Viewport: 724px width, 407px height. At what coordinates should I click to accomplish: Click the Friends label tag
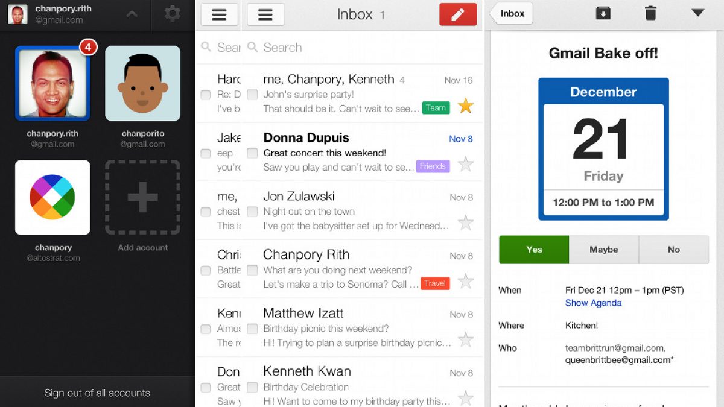click(433, 166)
